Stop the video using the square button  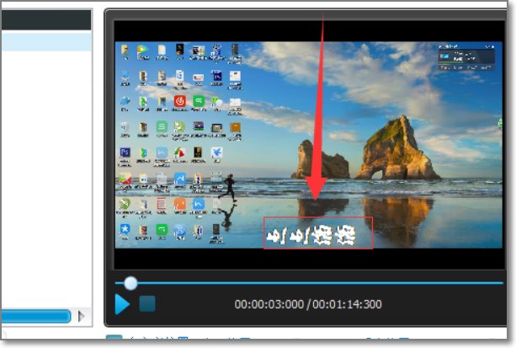[x=147, y=303]
